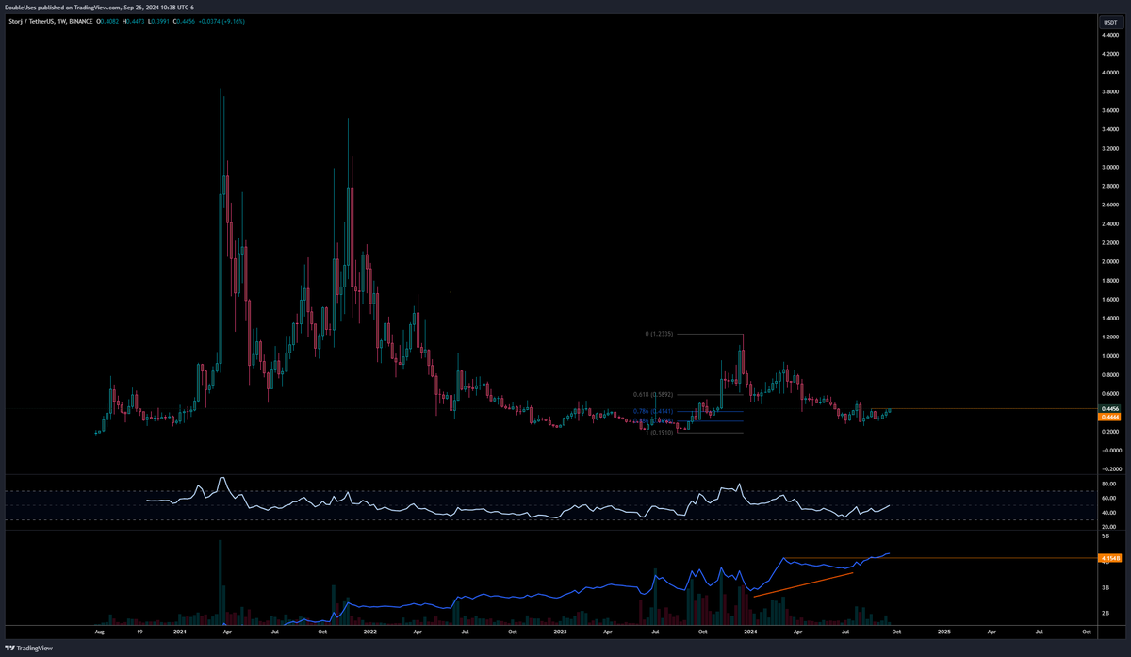The height and width of the screenshot is (657, 1131).
Task: Click the 0.786 (0.4141) Fibonacci level label
Action: tap(653, 412)
